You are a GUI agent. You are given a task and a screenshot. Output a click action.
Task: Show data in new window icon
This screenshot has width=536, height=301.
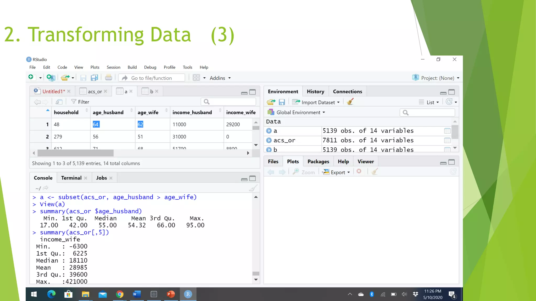pyautogui.click(x=59, y=102)
